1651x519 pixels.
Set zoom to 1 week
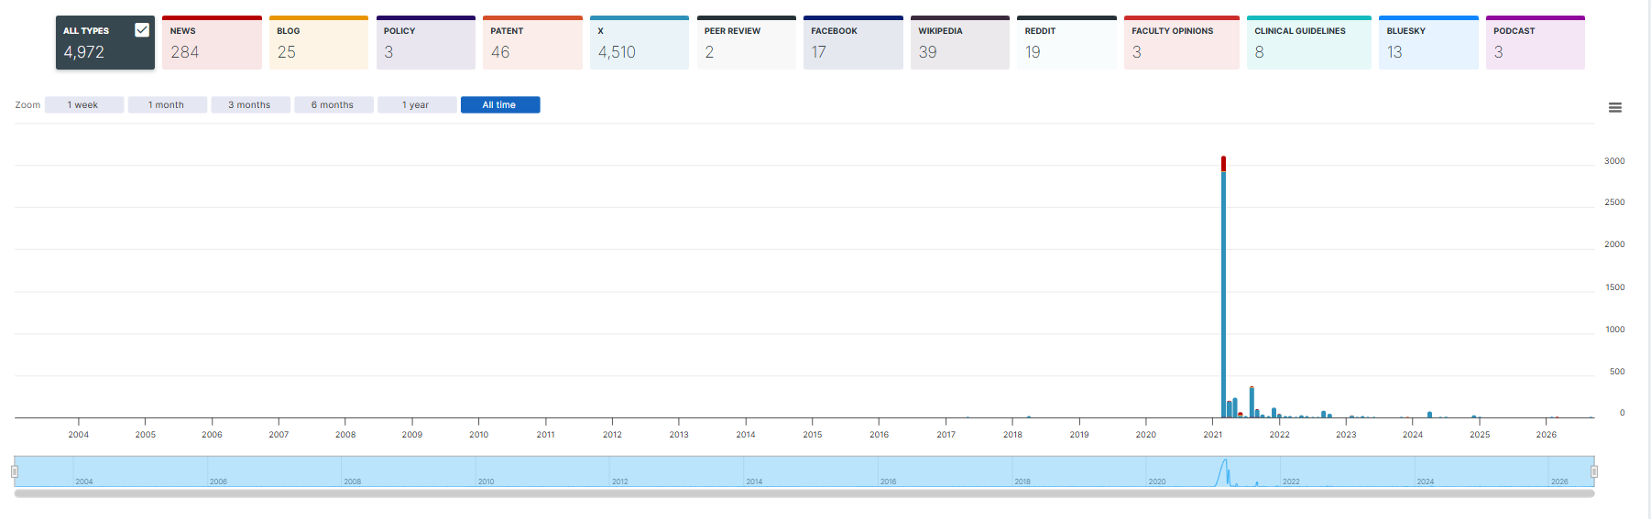coord(83,105)
